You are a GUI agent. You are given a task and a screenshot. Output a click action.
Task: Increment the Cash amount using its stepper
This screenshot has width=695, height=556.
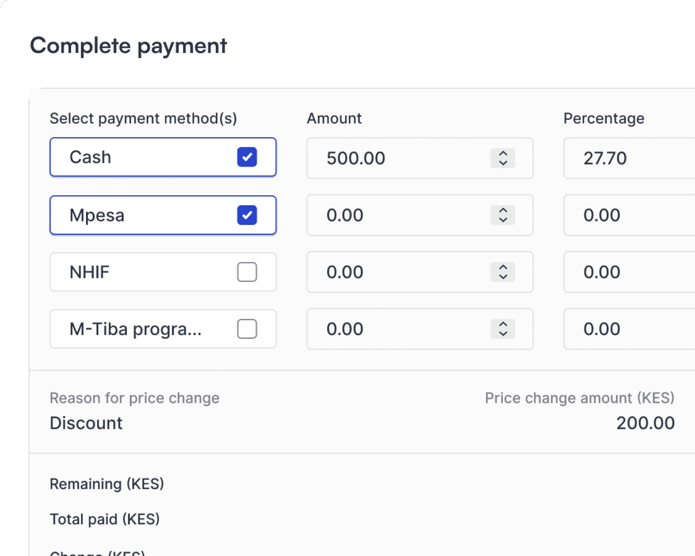pos(503,154)
